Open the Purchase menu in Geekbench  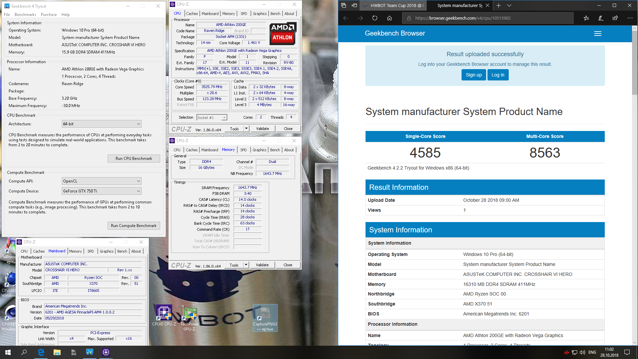(49, 15)
